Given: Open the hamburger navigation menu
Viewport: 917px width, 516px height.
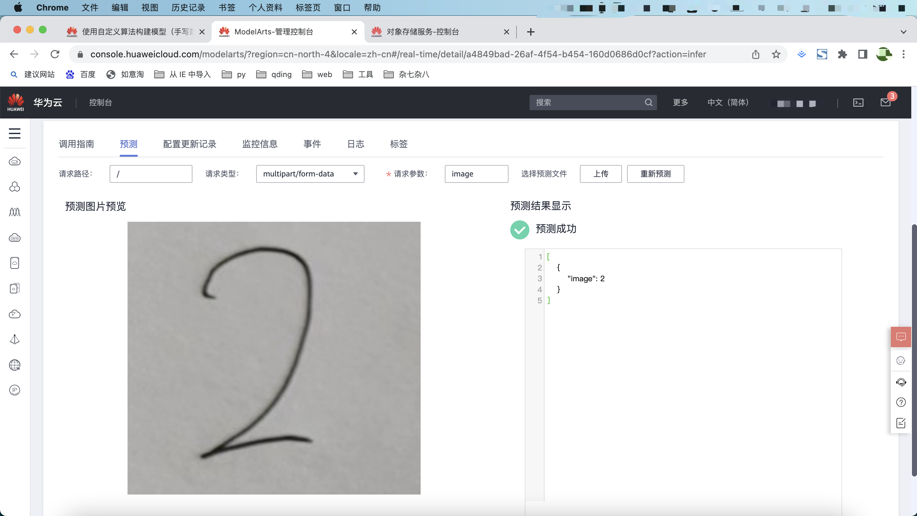Looking at the screenshot, I should 15,133.
